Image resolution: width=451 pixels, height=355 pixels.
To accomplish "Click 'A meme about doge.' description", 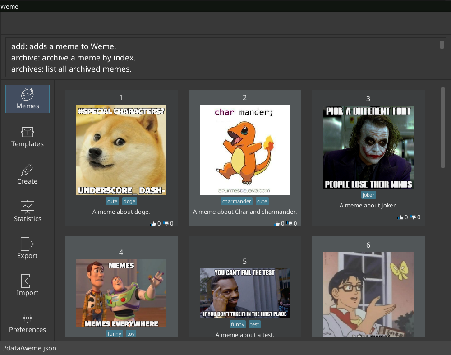I will coord(121,212).
